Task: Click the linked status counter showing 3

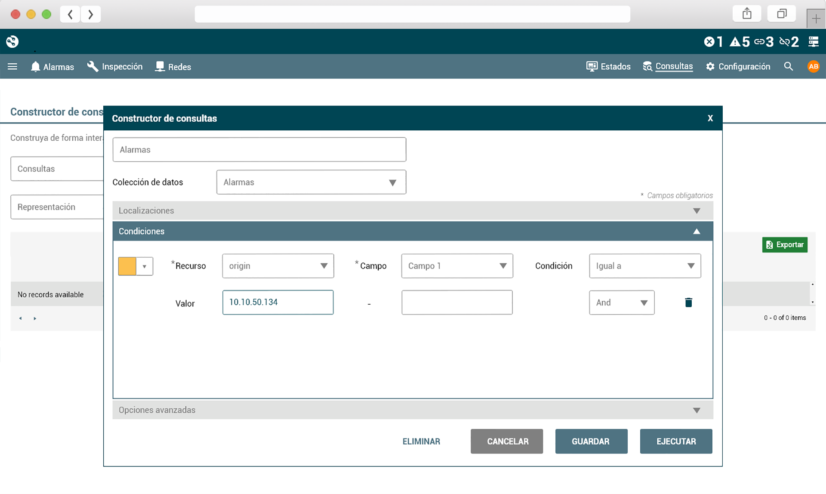Action: click(764, 42)
